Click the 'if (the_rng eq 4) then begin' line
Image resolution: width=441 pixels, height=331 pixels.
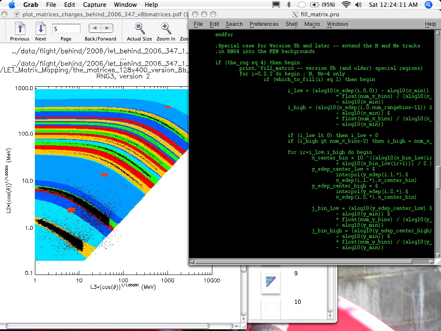(258, 62)
